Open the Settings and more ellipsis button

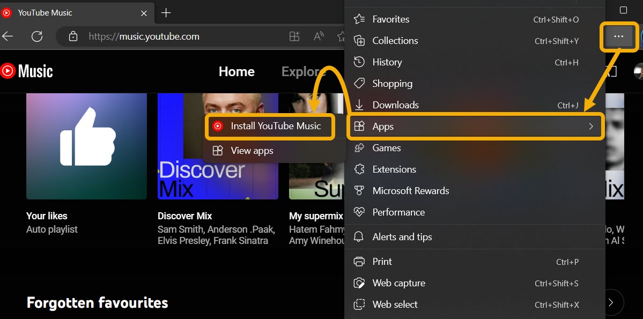point(618,36)
